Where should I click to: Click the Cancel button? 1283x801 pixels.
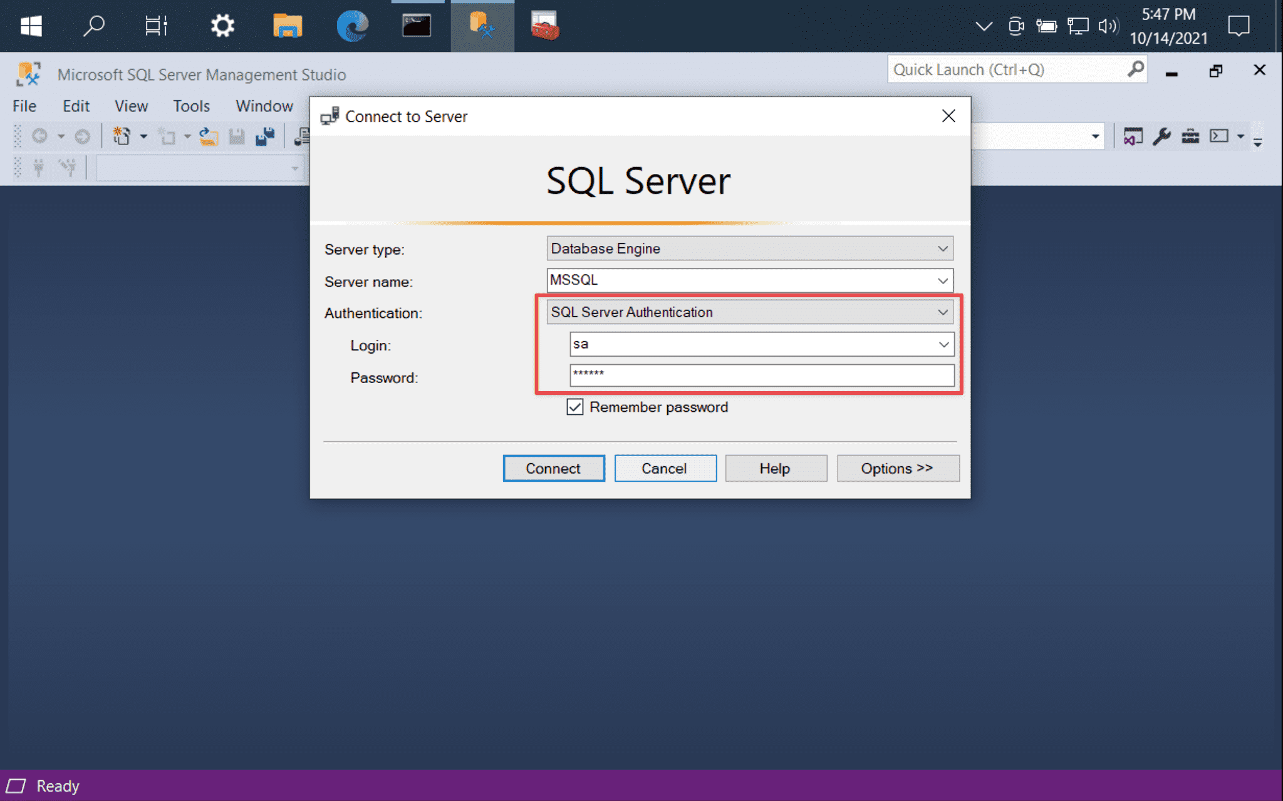pos(665,467)
